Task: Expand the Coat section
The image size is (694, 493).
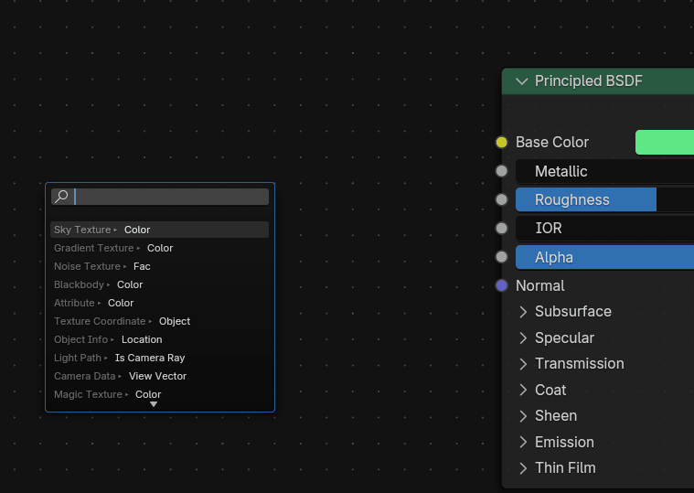Action: coord(524,391)
